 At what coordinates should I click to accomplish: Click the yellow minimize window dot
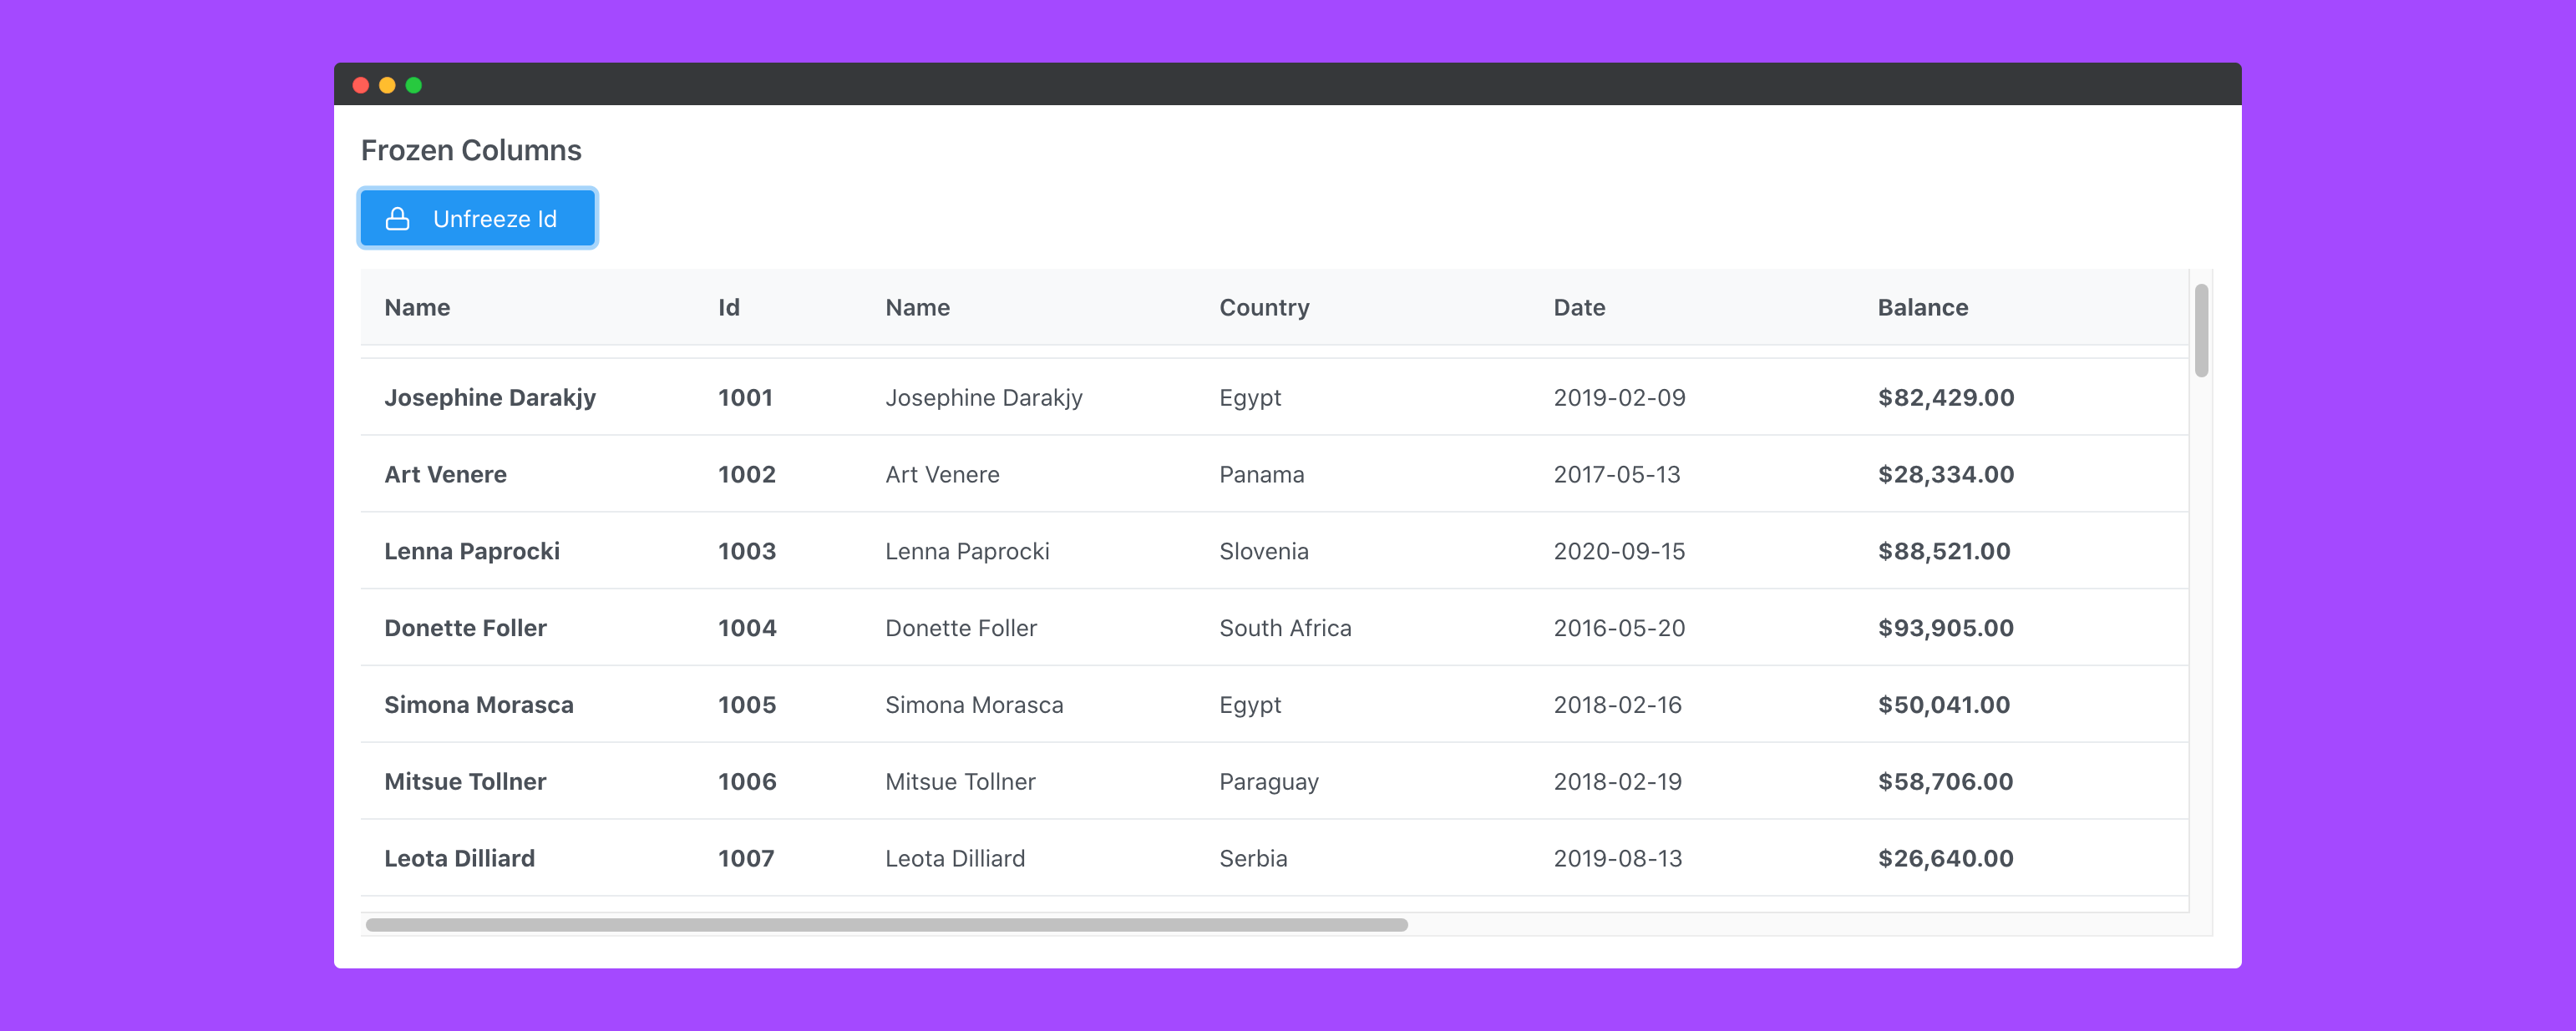(x=387, y=86)
